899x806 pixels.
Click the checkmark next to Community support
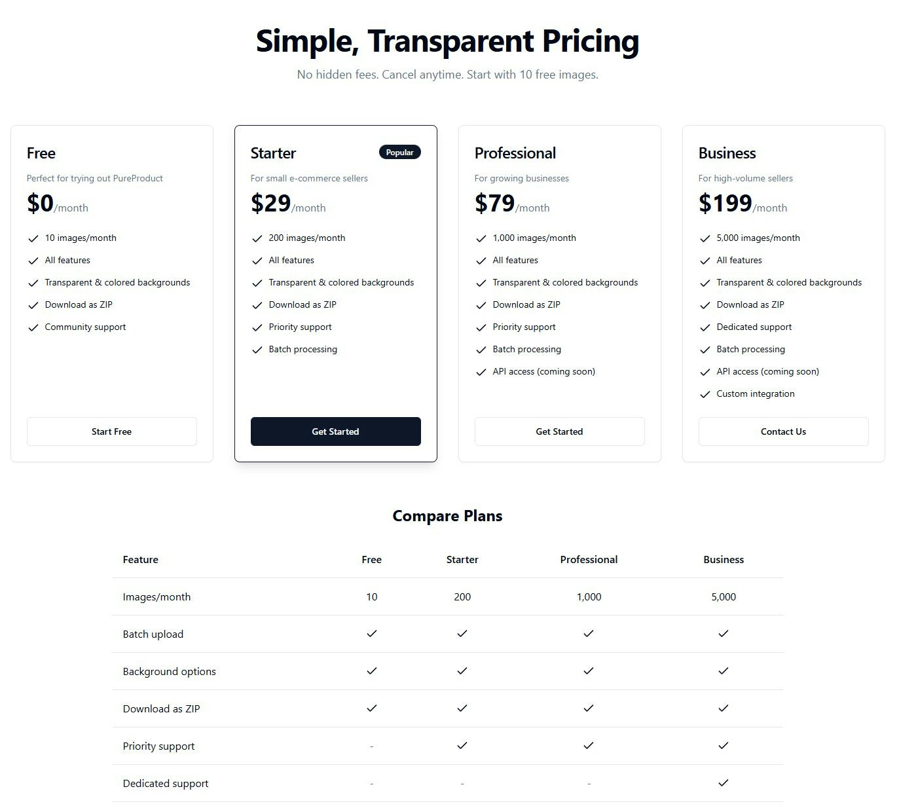tap(33, 327)
